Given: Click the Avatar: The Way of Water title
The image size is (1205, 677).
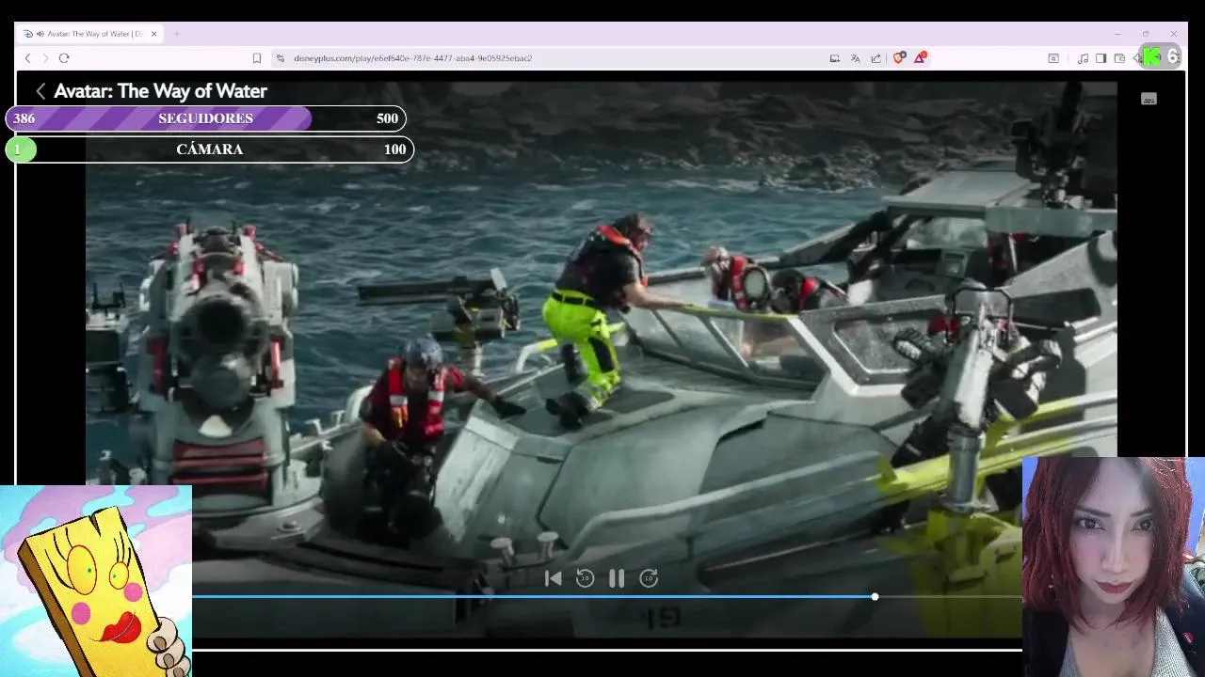Looking at the screenshot, I should [x=161, y=91].
